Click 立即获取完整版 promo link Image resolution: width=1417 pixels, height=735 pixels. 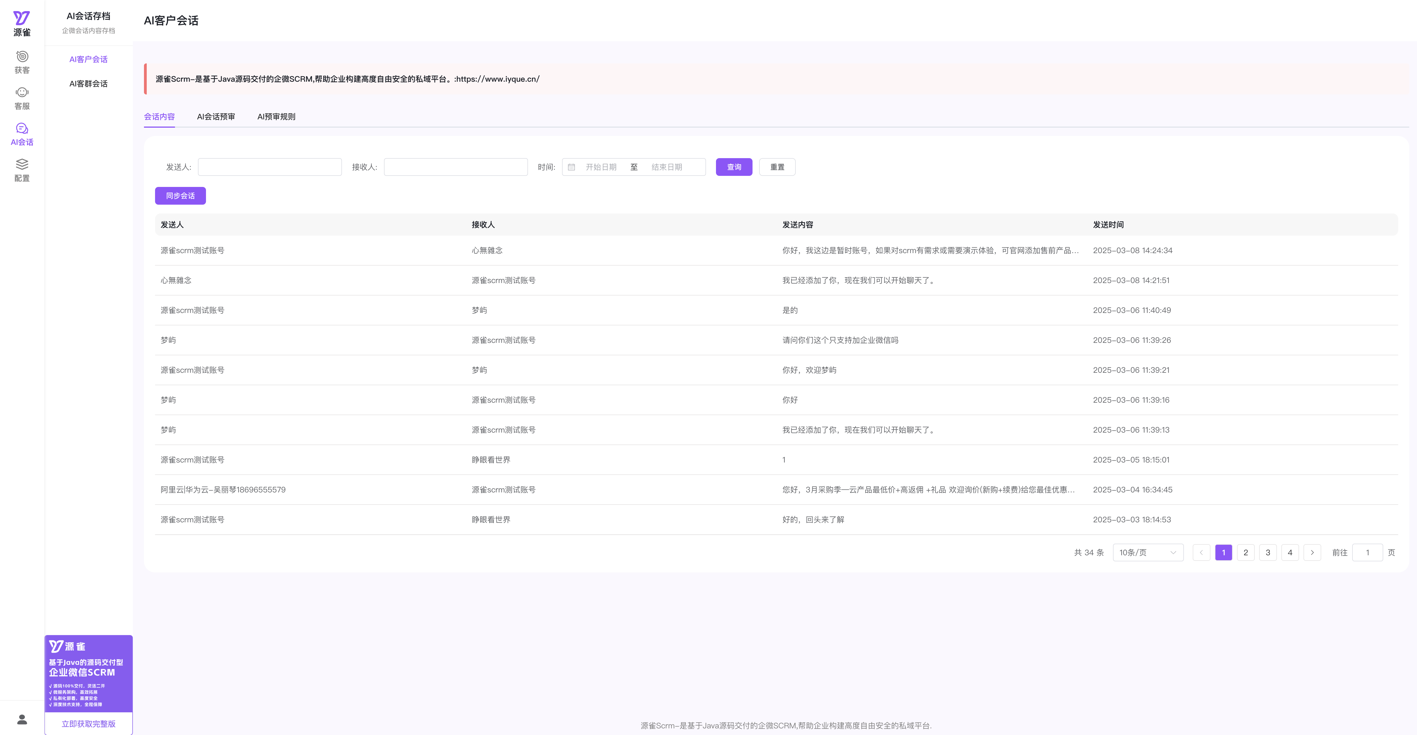point(88,723)
